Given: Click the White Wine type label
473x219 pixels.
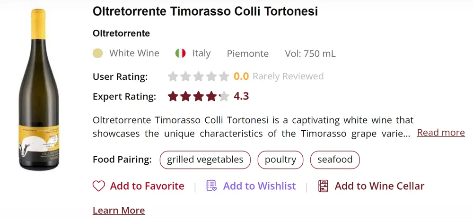Looking at the screenshot, I should tap(134, 53).
